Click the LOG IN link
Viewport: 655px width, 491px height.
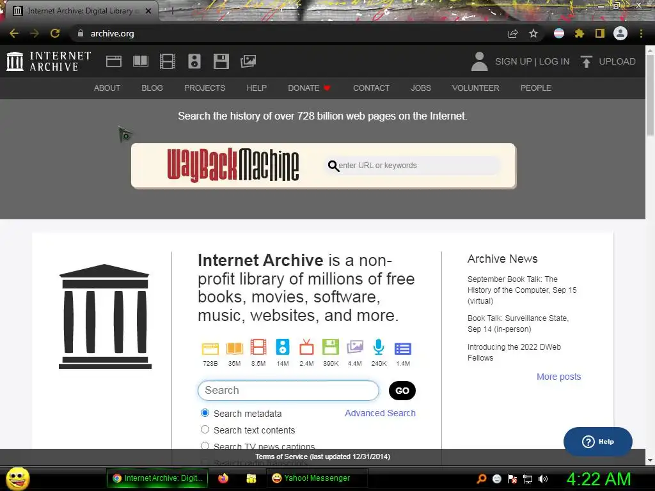coord(555,61)
